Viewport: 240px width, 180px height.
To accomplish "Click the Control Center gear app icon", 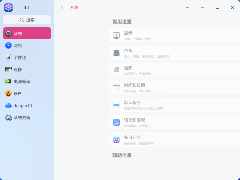I will (8, 7).
